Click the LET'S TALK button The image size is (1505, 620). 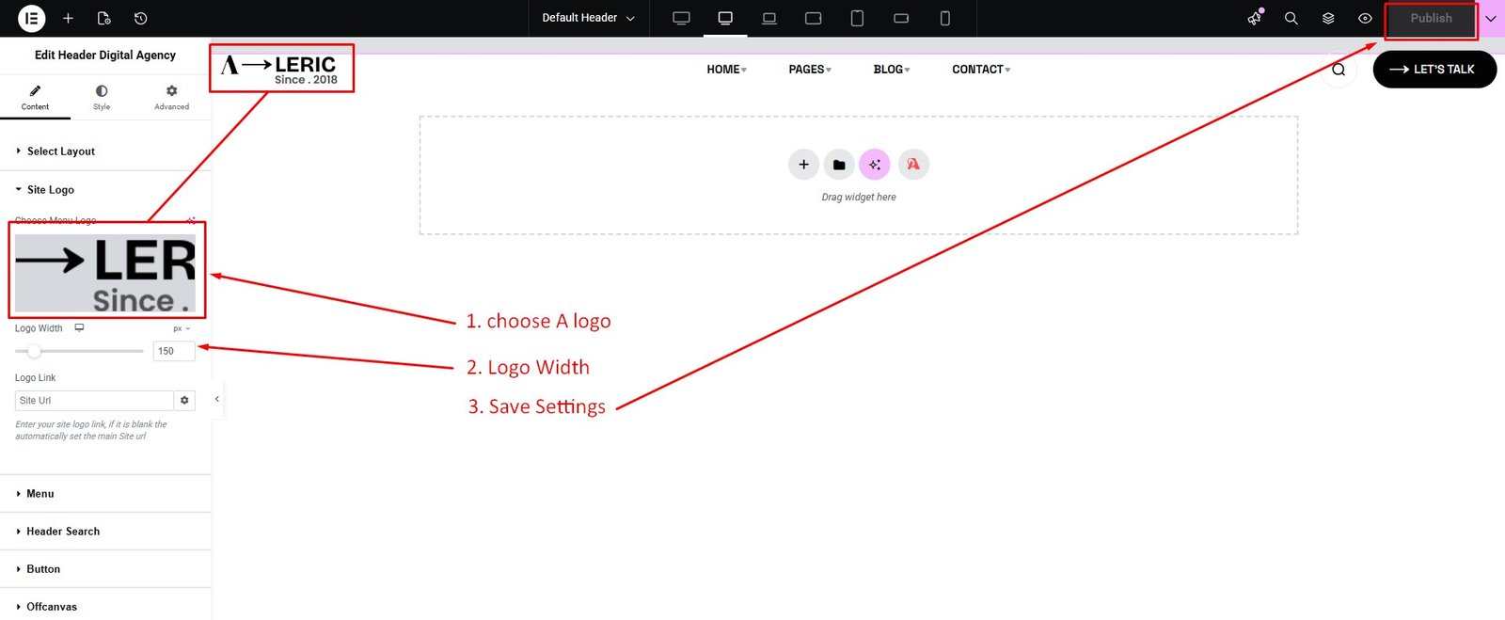tap(1434, 70)
